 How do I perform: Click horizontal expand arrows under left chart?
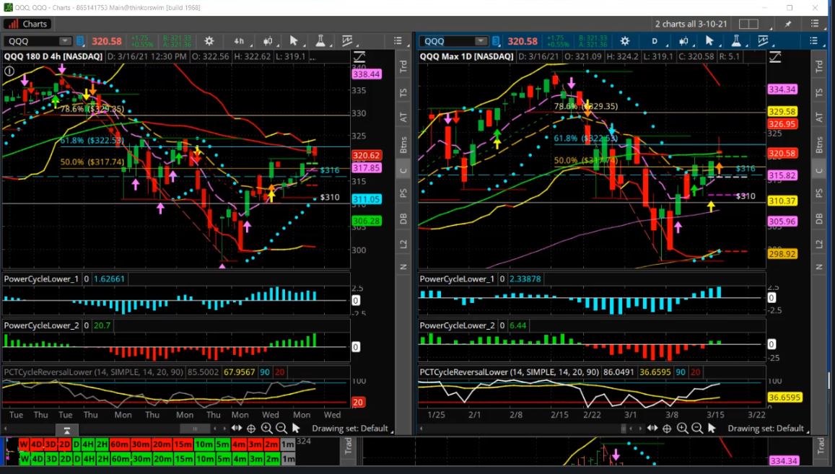click(237, 429)
